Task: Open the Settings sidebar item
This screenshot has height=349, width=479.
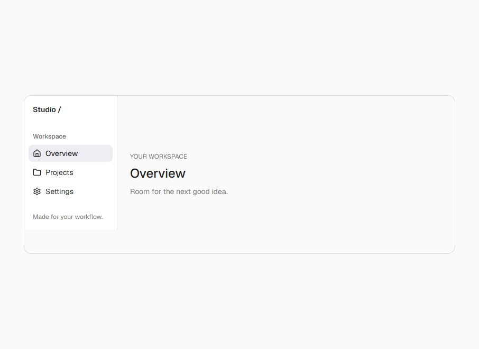Action: [70, 191]
